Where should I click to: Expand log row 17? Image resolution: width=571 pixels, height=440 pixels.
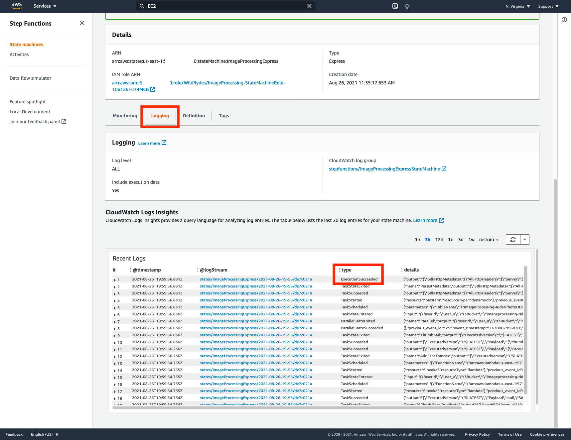115,391
